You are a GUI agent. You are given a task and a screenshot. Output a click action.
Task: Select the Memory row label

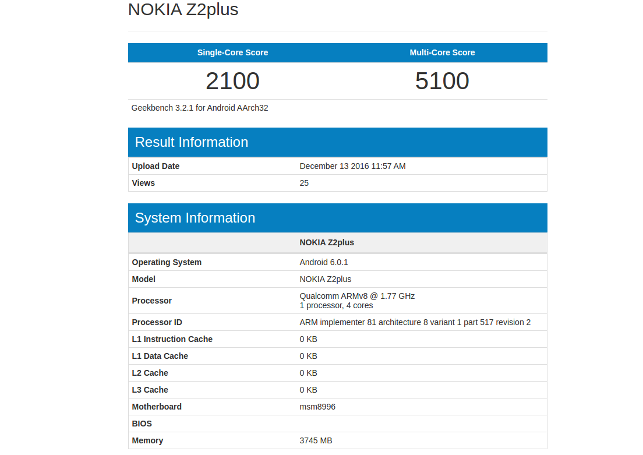(x=147, y=440)
